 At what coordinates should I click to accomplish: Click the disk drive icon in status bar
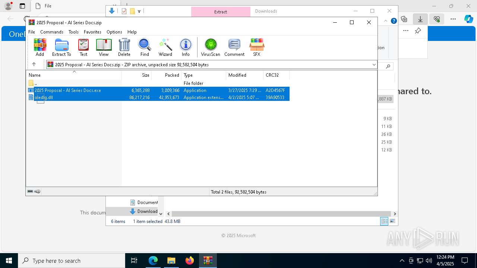pyautogui.click(x=30, y=191)
